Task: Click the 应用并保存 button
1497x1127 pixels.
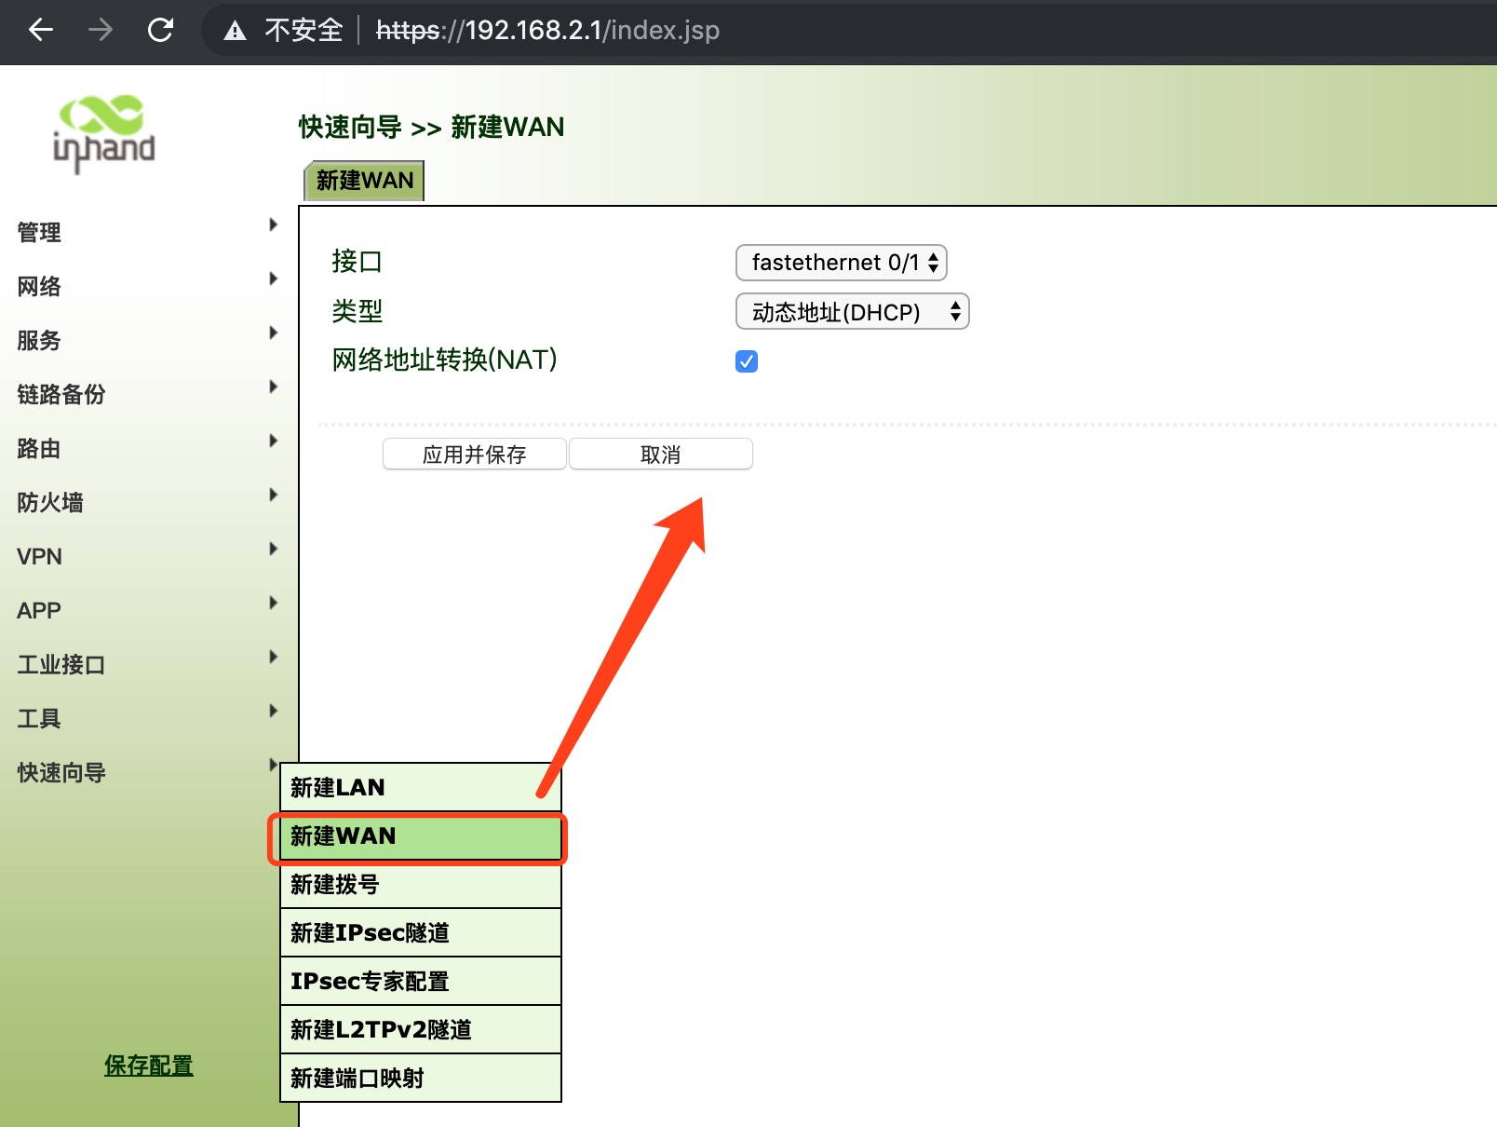Action: [474, 455]
